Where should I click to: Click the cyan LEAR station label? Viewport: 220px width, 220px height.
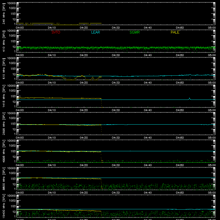95,32
